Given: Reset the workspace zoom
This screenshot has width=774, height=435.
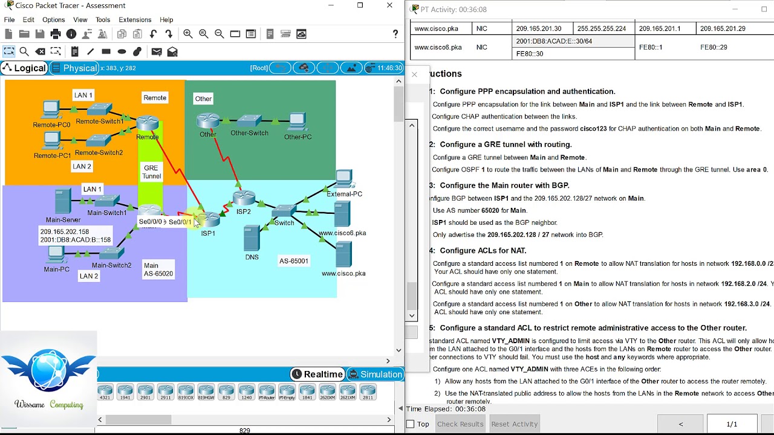Looking at the screenshot, I should click(204, 34).
